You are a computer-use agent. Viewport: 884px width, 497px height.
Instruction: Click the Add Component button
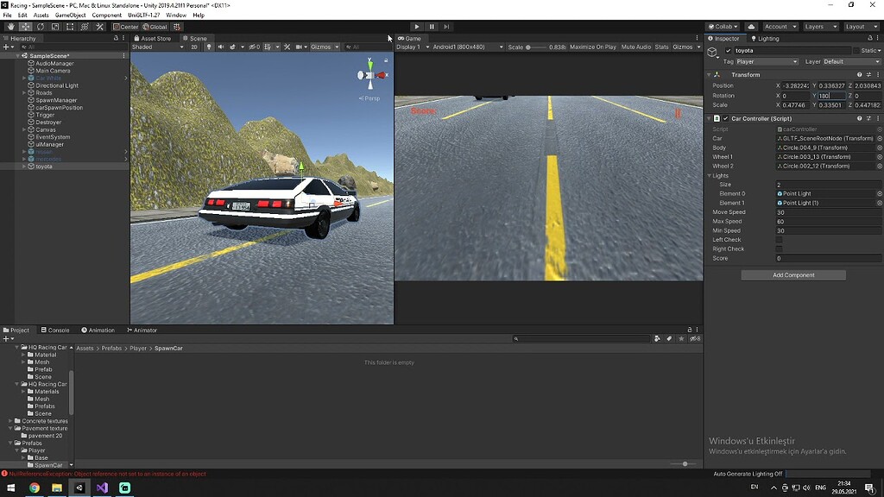(x=794, y=274)
